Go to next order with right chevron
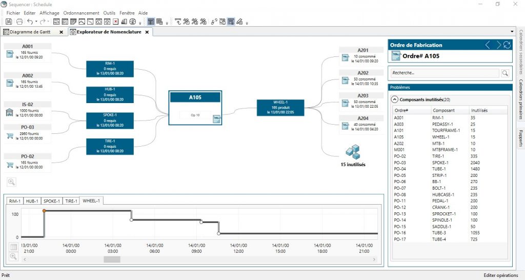Viewport: 525px width, 280px height. (x=498, y=45)
